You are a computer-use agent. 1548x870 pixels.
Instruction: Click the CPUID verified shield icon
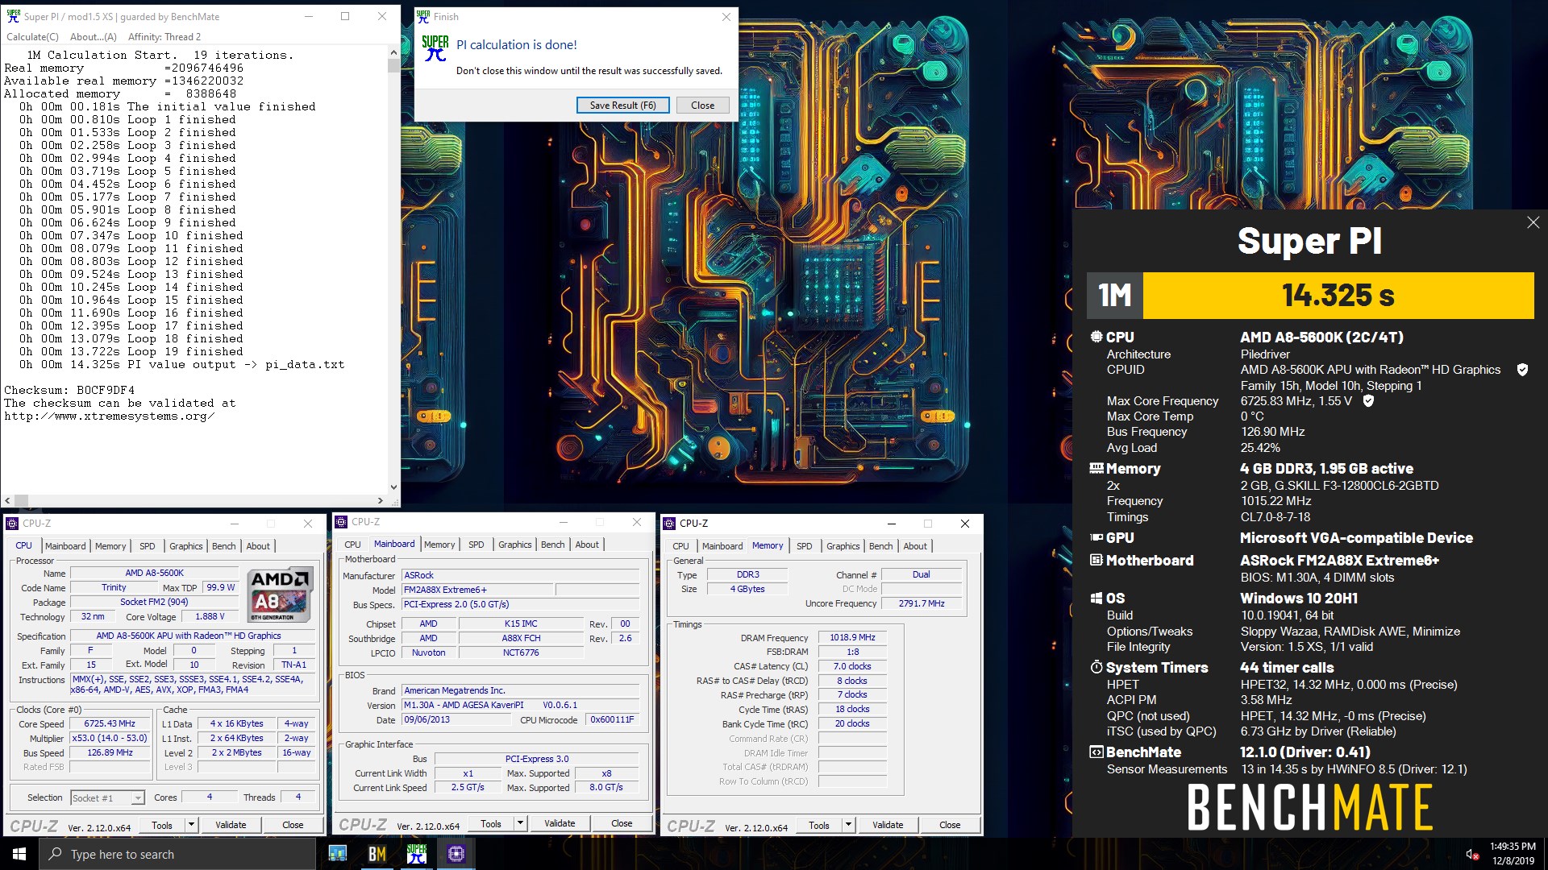click(x=1522, y=370)
